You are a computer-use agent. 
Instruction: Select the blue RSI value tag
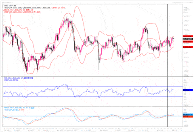[x=187, y=90]
